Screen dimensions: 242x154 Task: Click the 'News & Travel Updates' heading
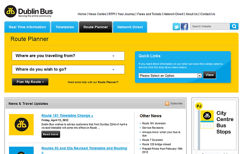click(28, 104)
